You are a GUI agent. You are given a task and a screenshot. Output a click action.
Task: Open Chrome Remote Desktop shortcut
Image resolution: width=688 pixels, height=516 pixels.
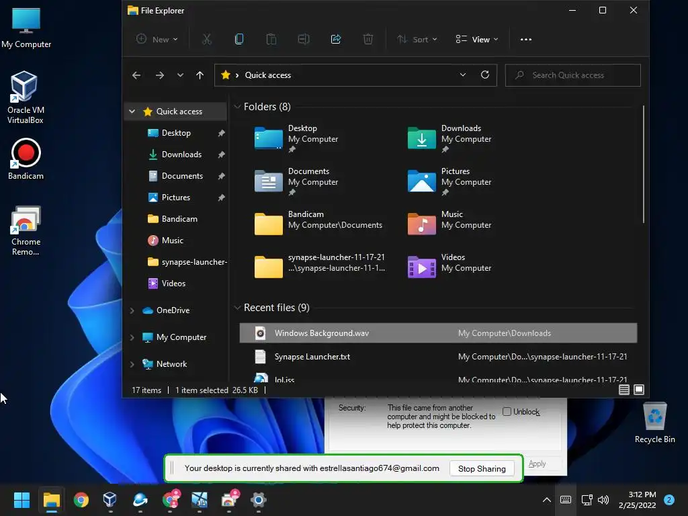pos(26,231)
